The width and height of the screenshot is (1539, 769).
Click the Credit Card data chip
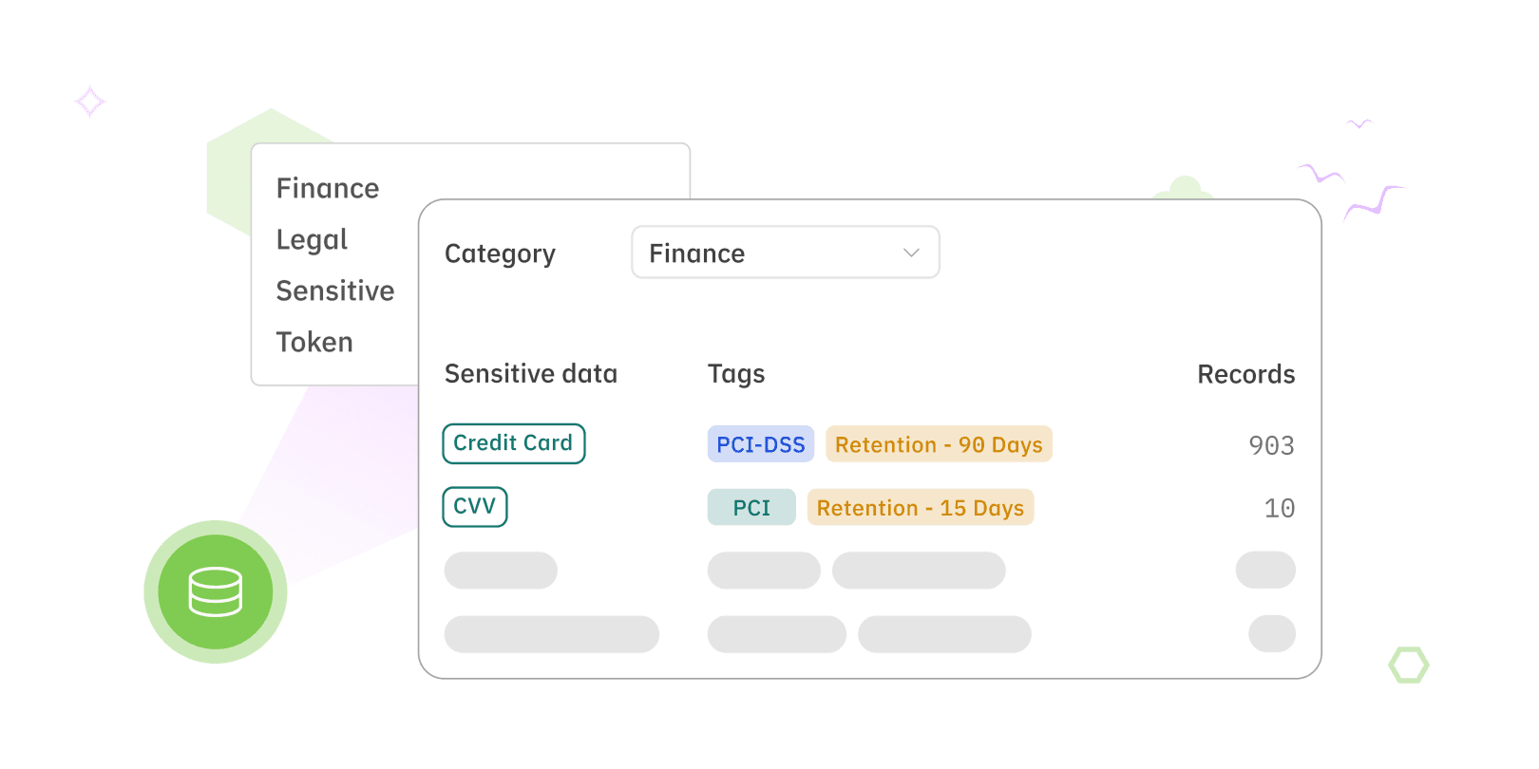click(514, 443)
